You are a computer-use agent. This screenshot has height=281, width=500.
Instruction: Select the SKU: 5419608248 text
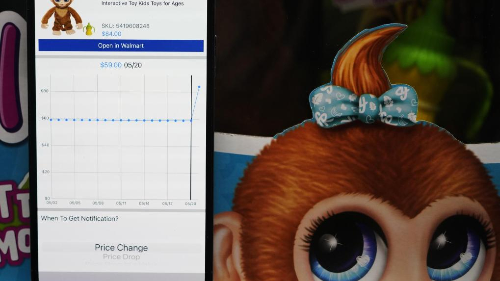tap(125, 26)
